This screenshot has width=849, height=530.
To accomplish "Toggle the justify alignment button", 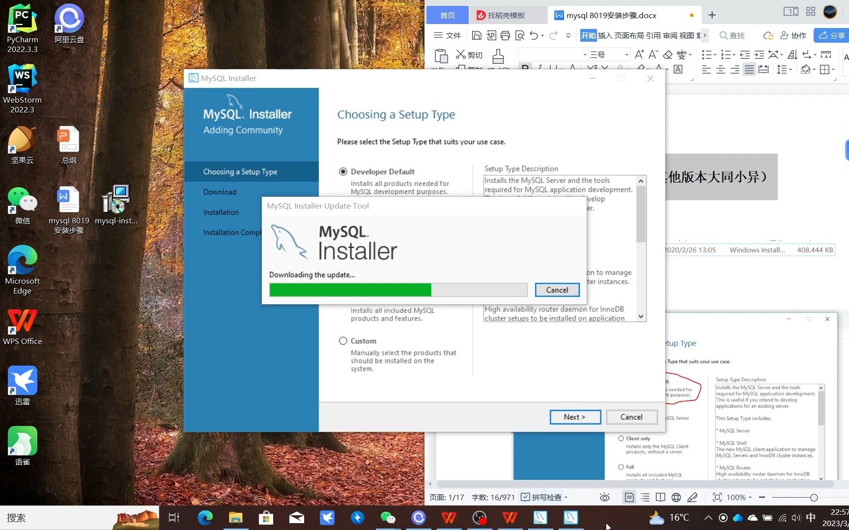I will (749, 70).
